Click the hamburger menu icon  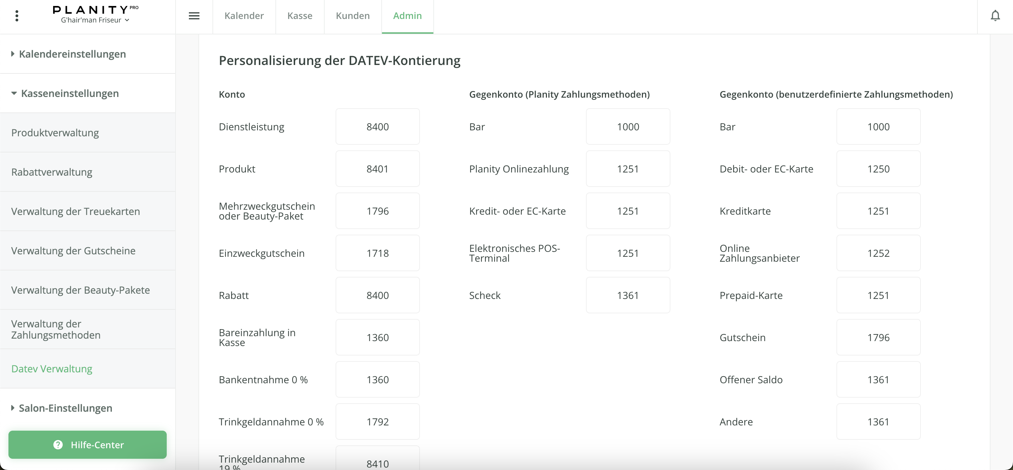194,16
